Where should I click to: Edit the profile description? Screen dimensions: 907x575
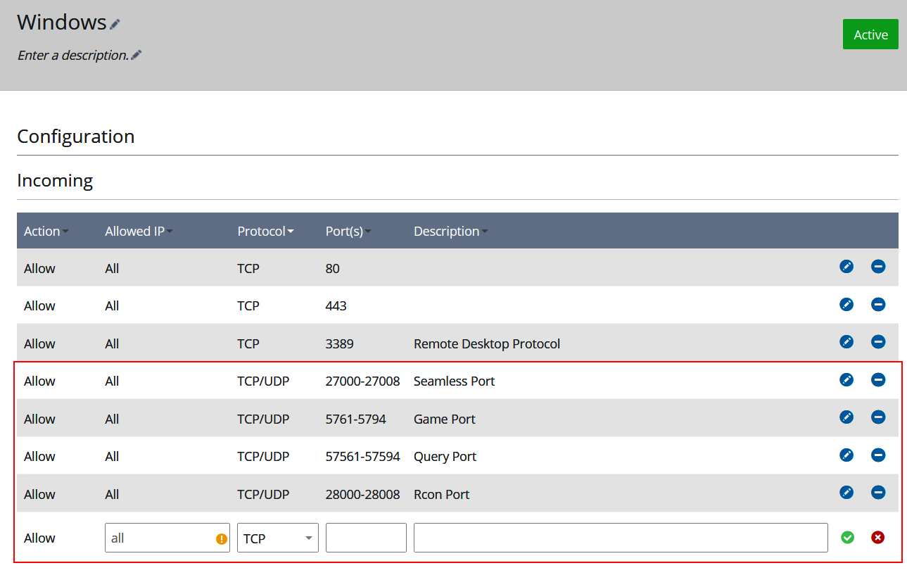pyautogui.click(x=137, y=54)
